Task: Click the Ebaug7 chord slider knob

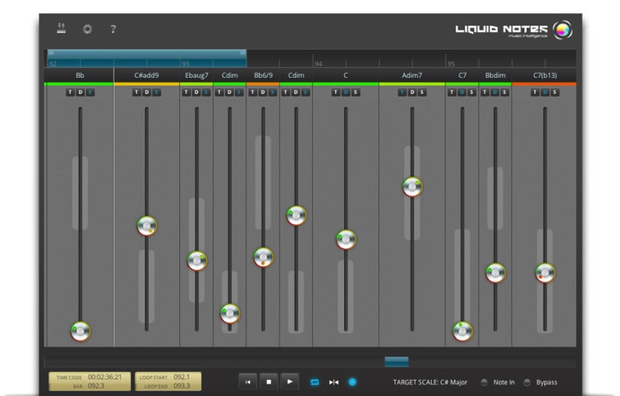Action: [x=197, y=261]
